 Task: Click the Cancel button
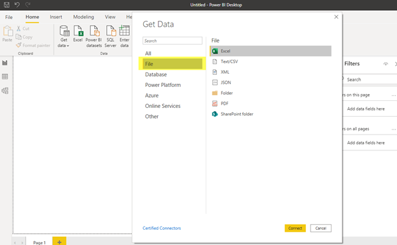click(321, 228)
